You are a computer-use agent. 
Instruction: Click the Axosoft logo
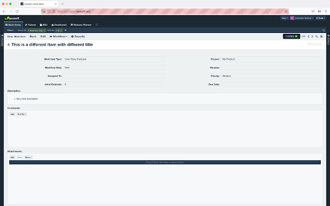(x=12, y=19)
